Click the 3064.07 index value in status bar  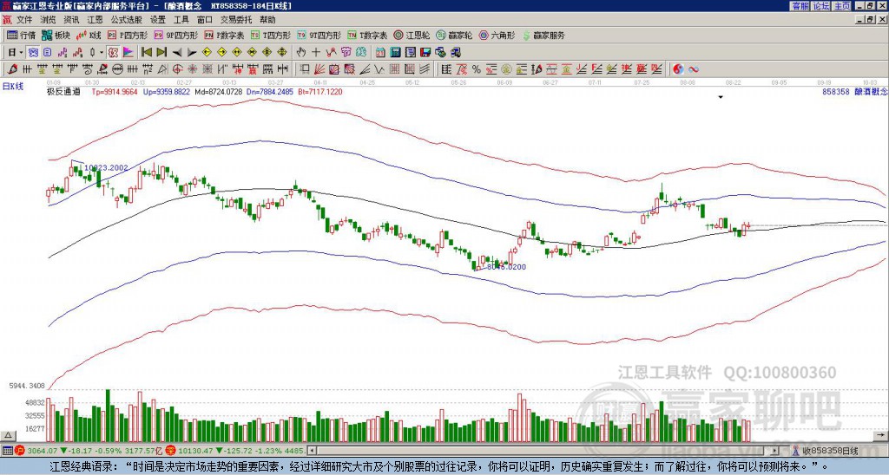point(43,451)
